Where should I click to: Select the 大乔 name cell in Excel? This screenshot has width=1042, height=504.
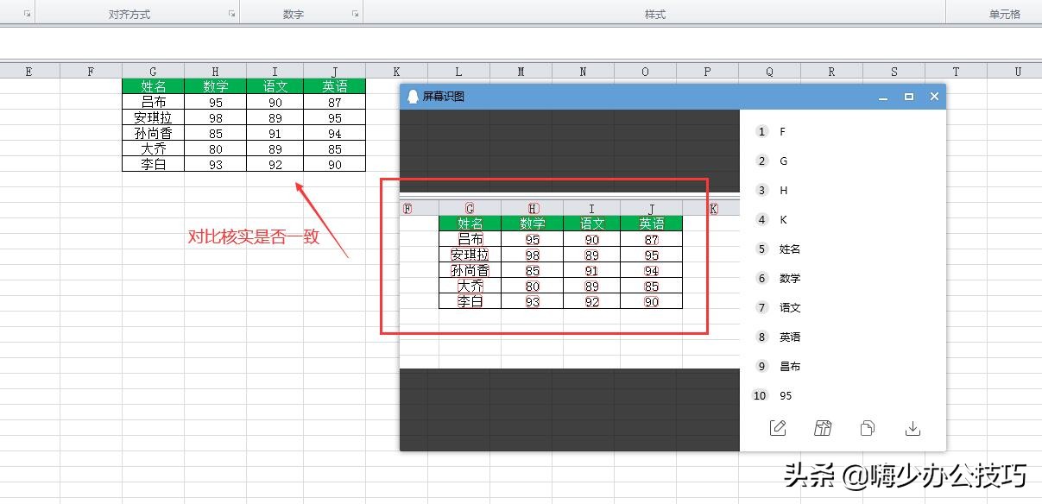[x=153, y=148]
